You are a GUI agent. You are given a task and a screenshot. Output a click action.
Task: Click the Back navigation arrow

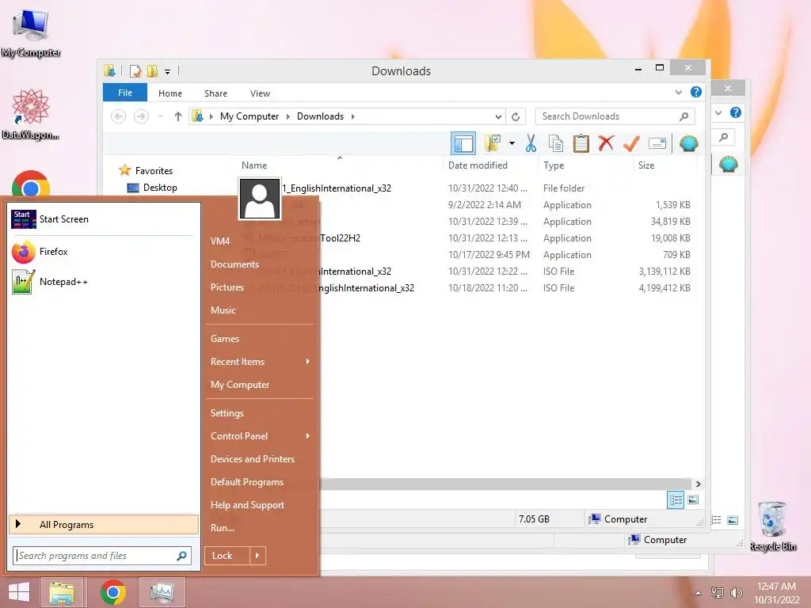pyautogui.click(x=119, y=116)
